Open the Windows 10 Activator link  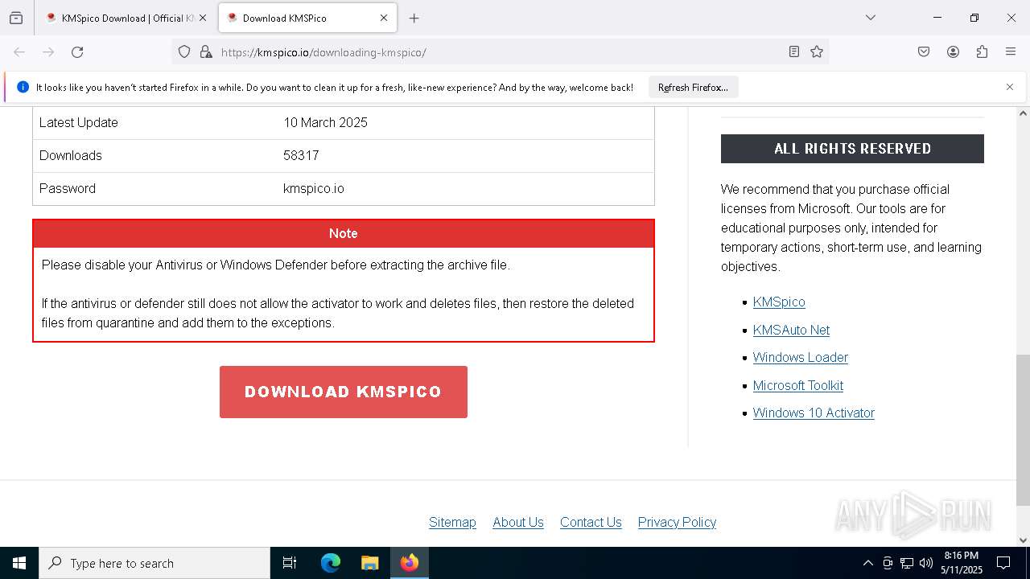pyautogui.click(x=814, y=413)
